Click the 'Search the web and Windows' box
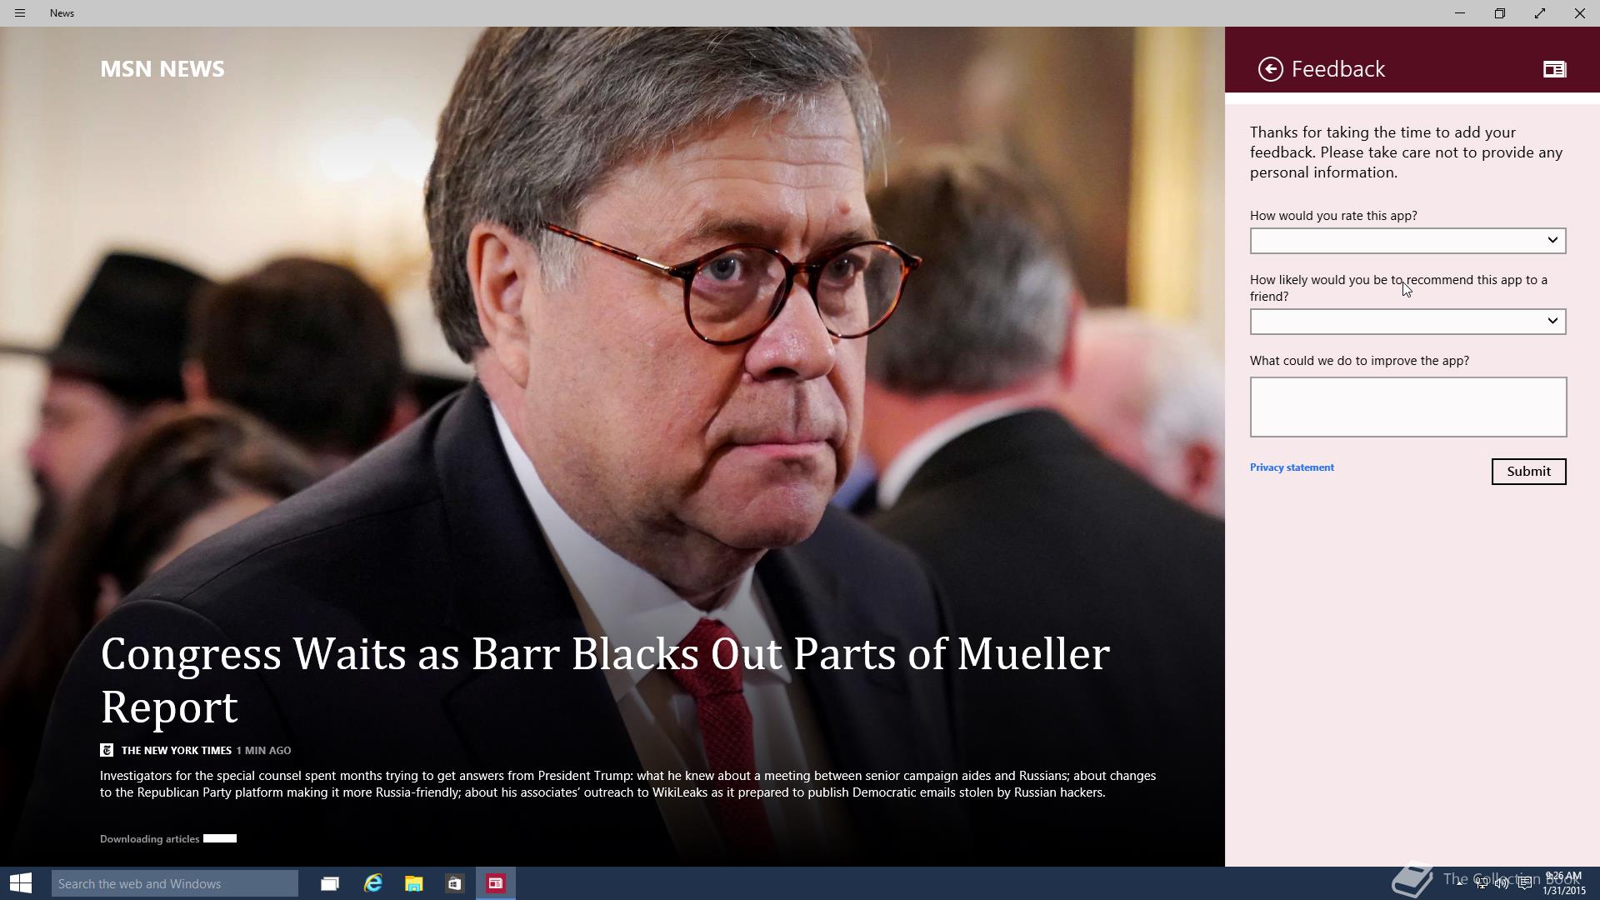The width and height of the screenshot is (1600, 900). click(x=175, y=883)
